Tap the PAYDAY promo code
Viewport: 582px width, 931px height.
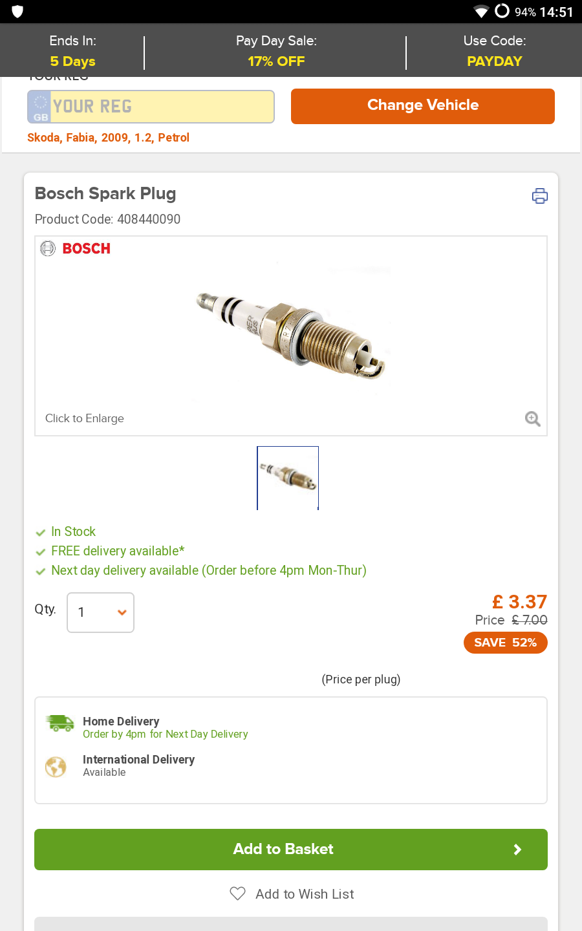pos(494,61)
